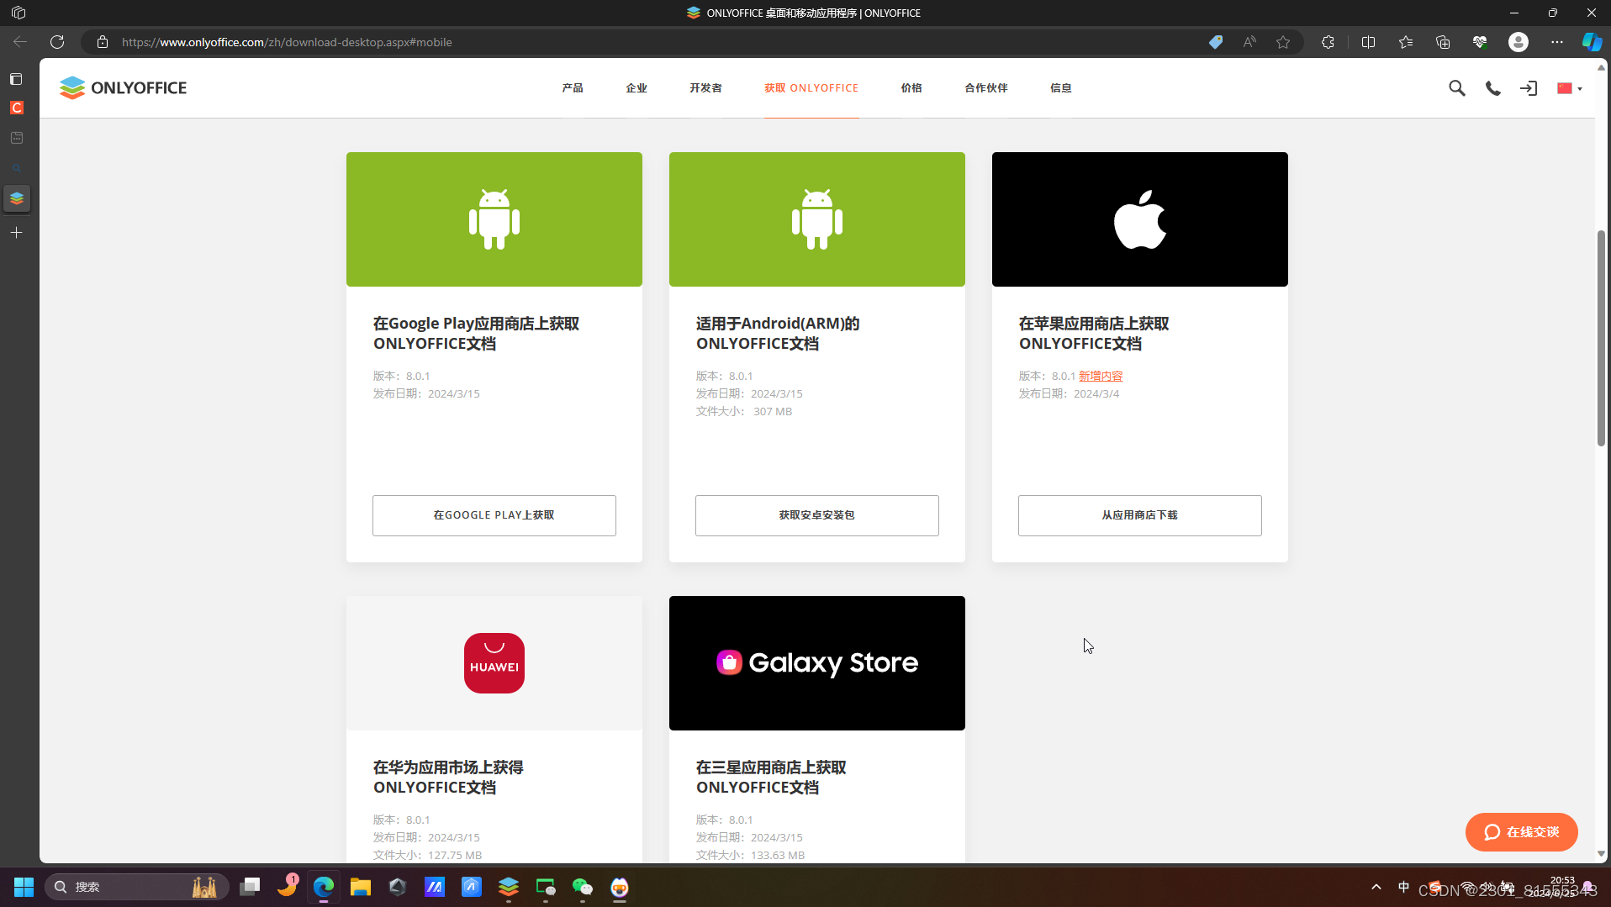Screen dimensions: 1611x907
Task: Click the Apple logo banner image
Action: pyautogui.click(x=1140, y=219)
